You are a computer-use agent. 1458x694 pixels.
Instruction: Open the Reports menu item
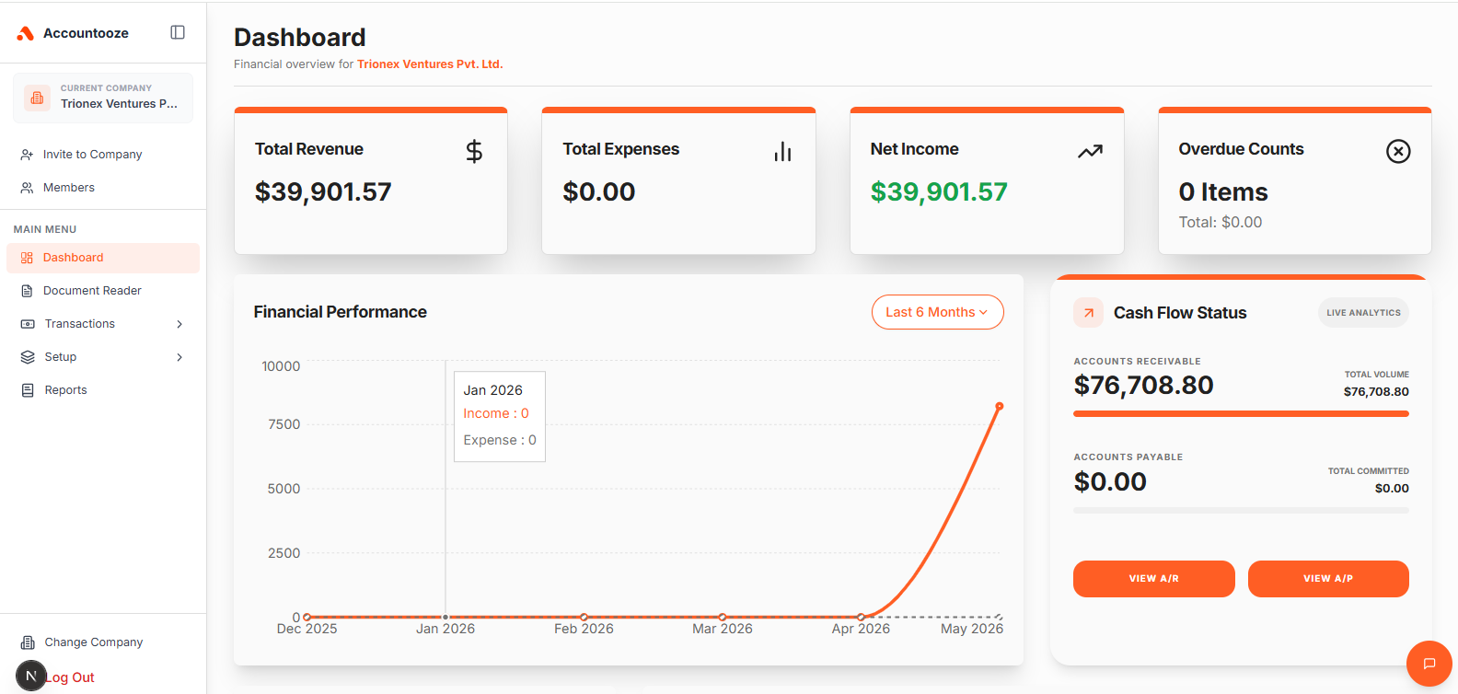(103, 390)
